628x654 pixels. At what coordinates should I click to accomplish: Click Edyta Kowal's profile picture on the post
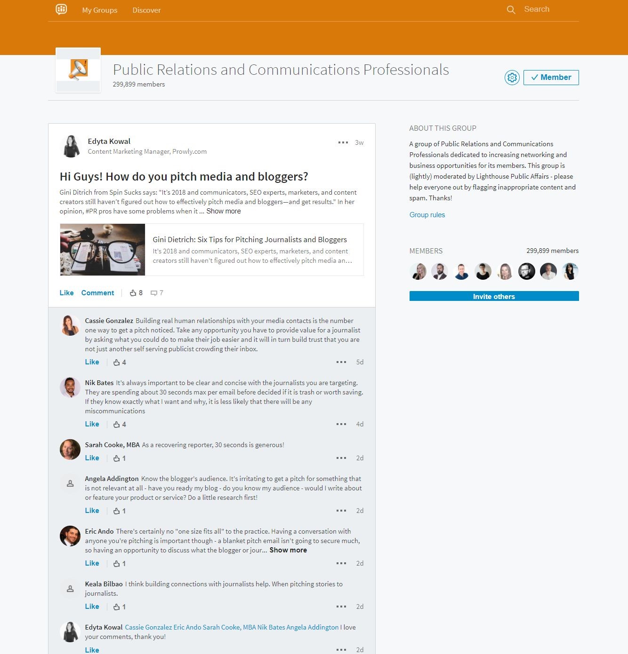click(x=70, y=146)
